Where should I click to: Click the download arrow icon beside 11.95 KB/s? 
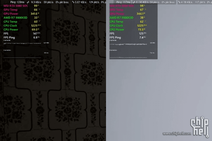[134, 2]
